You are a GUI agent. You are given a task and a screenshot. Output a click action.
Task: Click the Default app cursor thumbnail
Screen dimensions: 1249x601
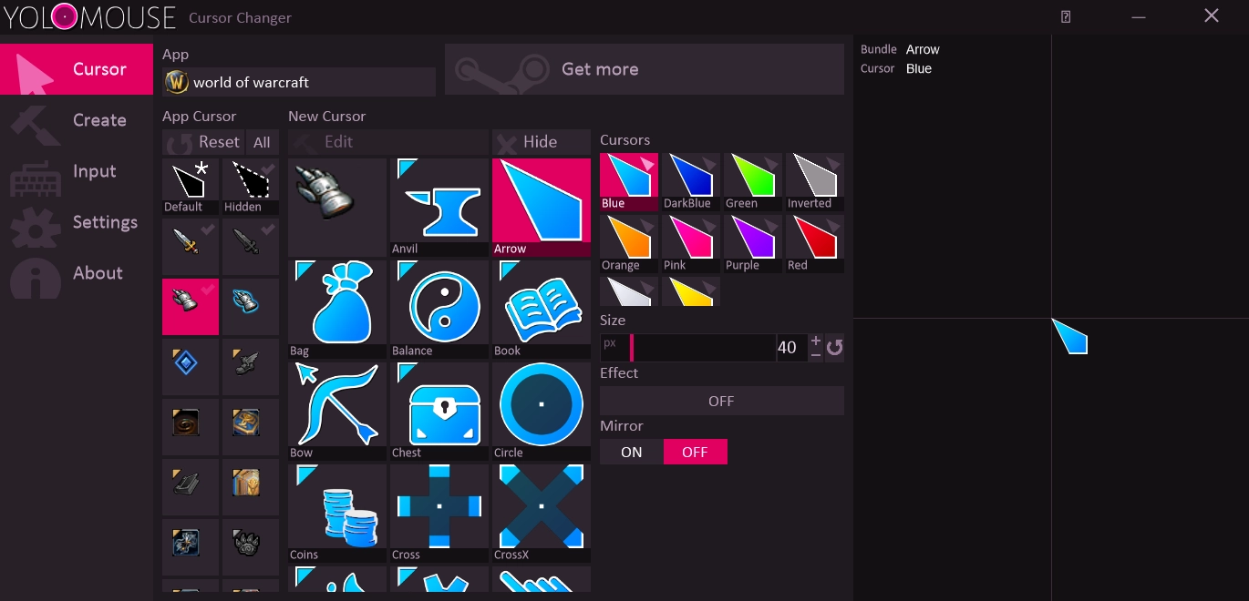point(191,187)
